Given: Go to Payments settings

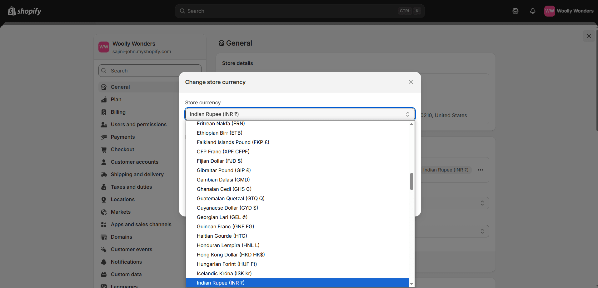Looking at the screenshot, I should 139,137.
